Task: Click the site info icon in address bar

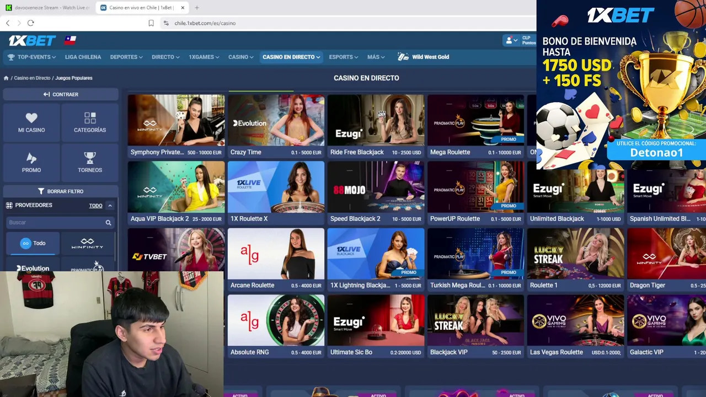Action: coord(166,23)
